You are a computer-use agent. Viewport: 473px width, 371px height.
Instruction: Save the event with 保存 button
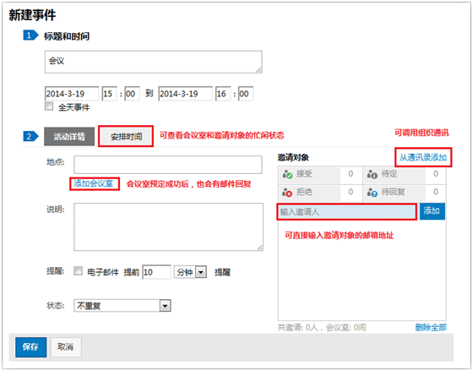(30, 347)
